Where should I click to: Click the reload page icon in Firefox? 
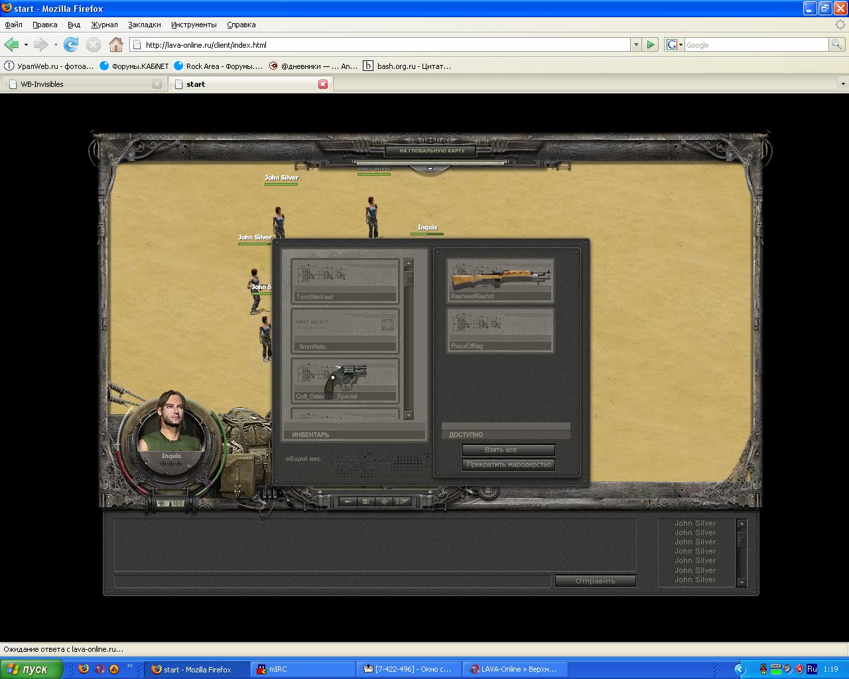pos(71,44)
